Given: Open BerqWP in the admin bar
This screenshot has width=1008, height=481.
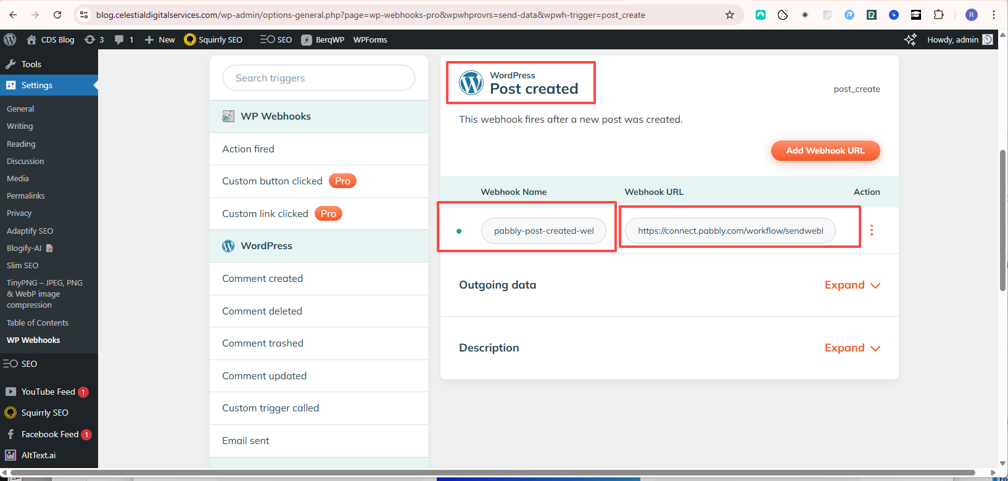Looking at the screenshot, I should coord(323,39).
